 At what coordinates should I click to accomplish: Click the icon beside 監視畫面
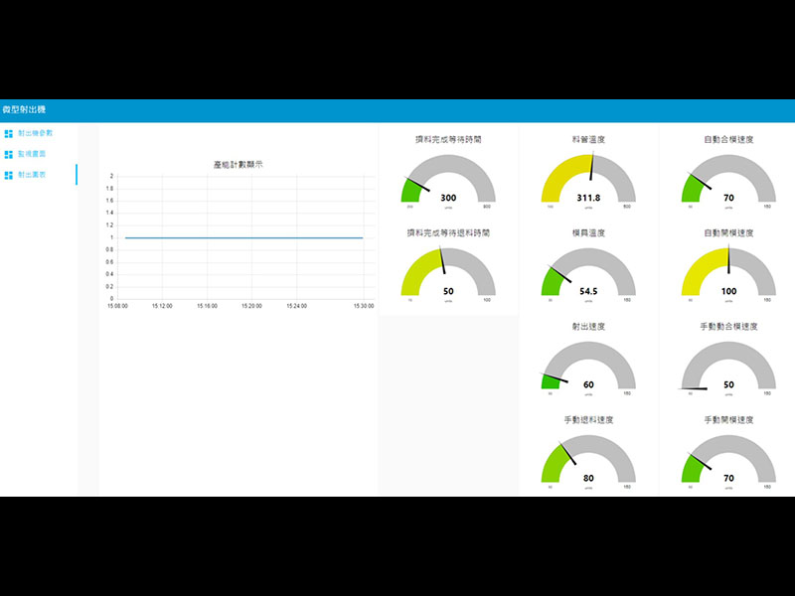click(x=8, y=154)
